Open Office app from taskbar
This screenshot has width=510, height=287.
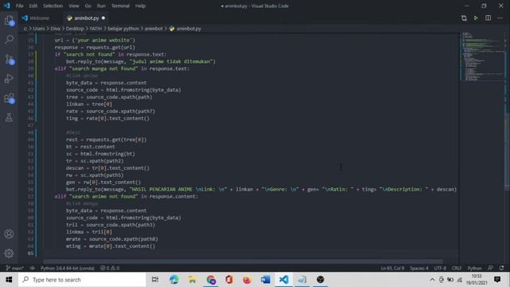(x=229, y=280)
